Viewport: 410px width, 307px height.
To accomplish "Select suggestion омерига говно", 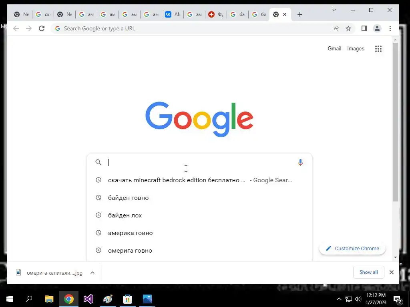I will pyautogui.click(x=199, y=251).
